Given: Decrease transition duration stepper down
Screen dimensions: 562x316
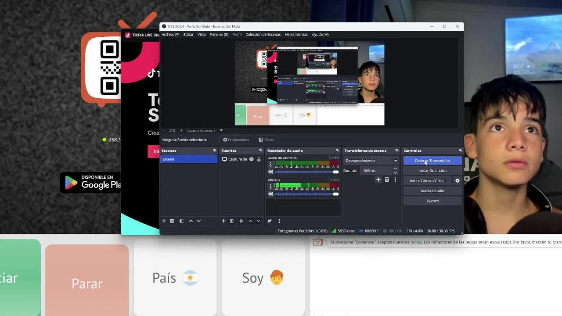Looking at the screenshot, I should [x=395, y=173].
